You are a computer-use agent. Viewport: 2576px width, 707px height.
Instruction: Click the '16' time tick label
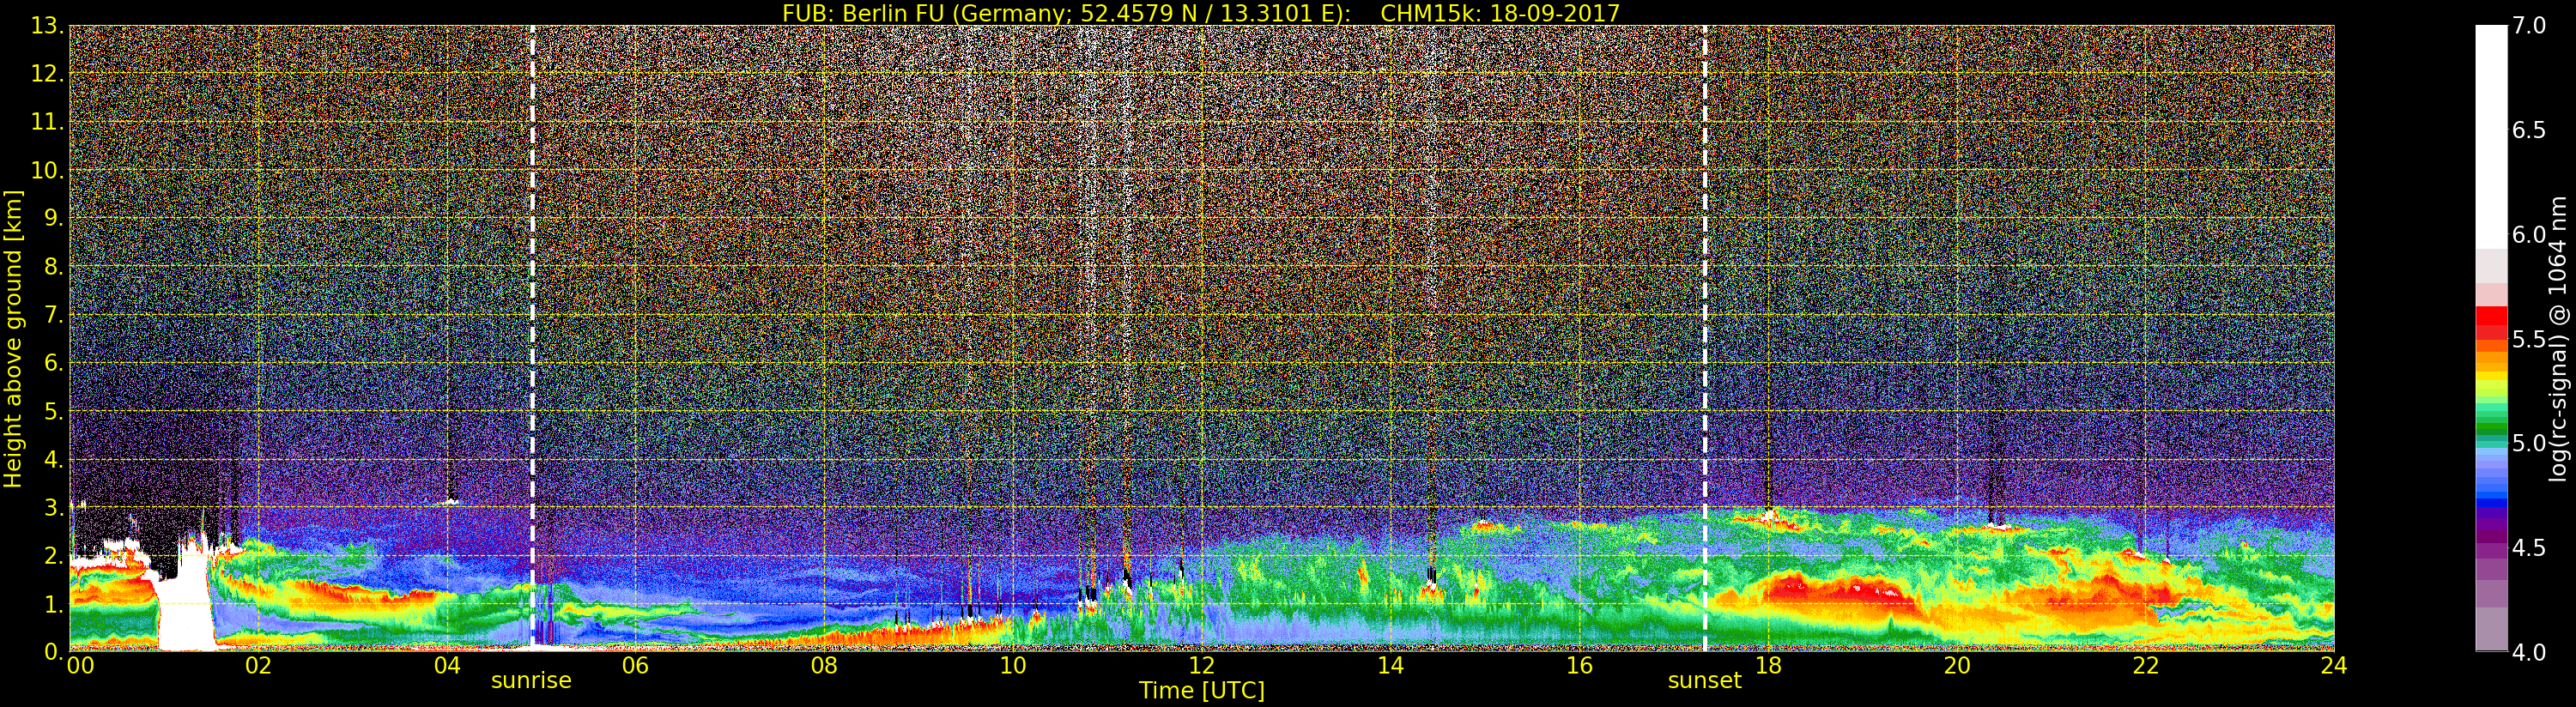tap(1579, 665)
